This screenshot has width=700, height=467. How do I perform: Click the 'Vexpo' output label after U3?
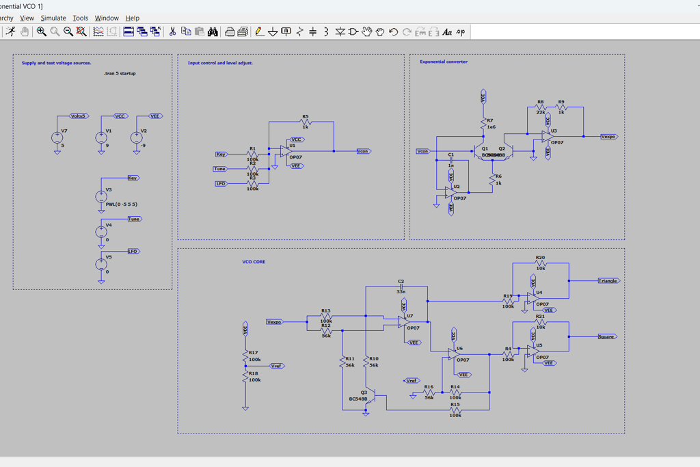pyautogui.click(x=608, y=137)
